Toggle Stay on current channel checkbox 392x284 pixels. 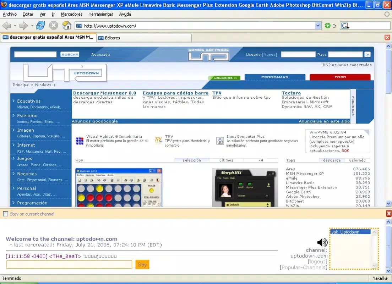point(5,214)
